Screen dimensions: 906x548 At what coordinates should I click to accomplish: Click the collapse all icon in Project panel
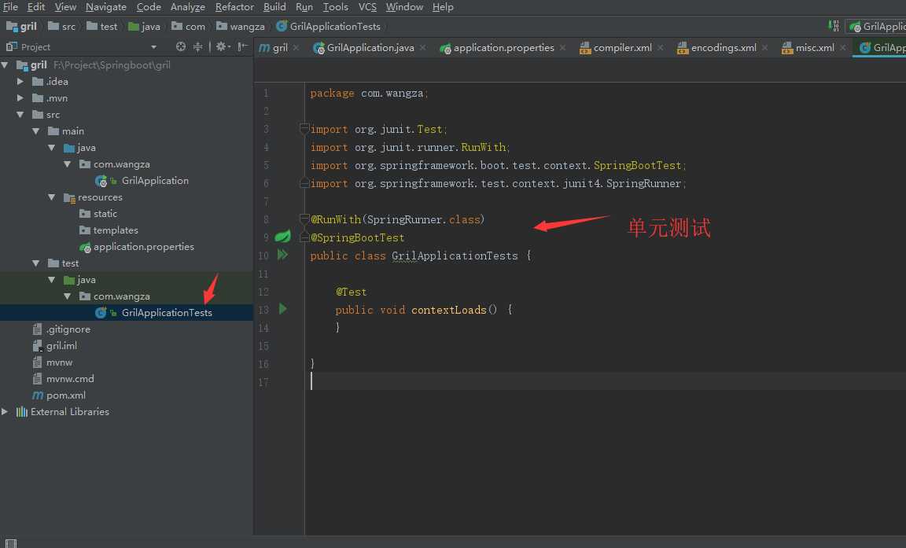(x=197, y=46)
